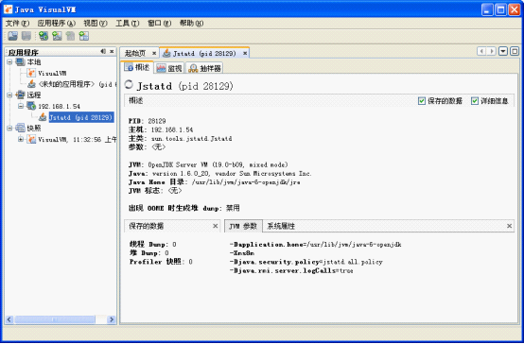Switch to the 系统属性 tab

(x=281, y=226)
